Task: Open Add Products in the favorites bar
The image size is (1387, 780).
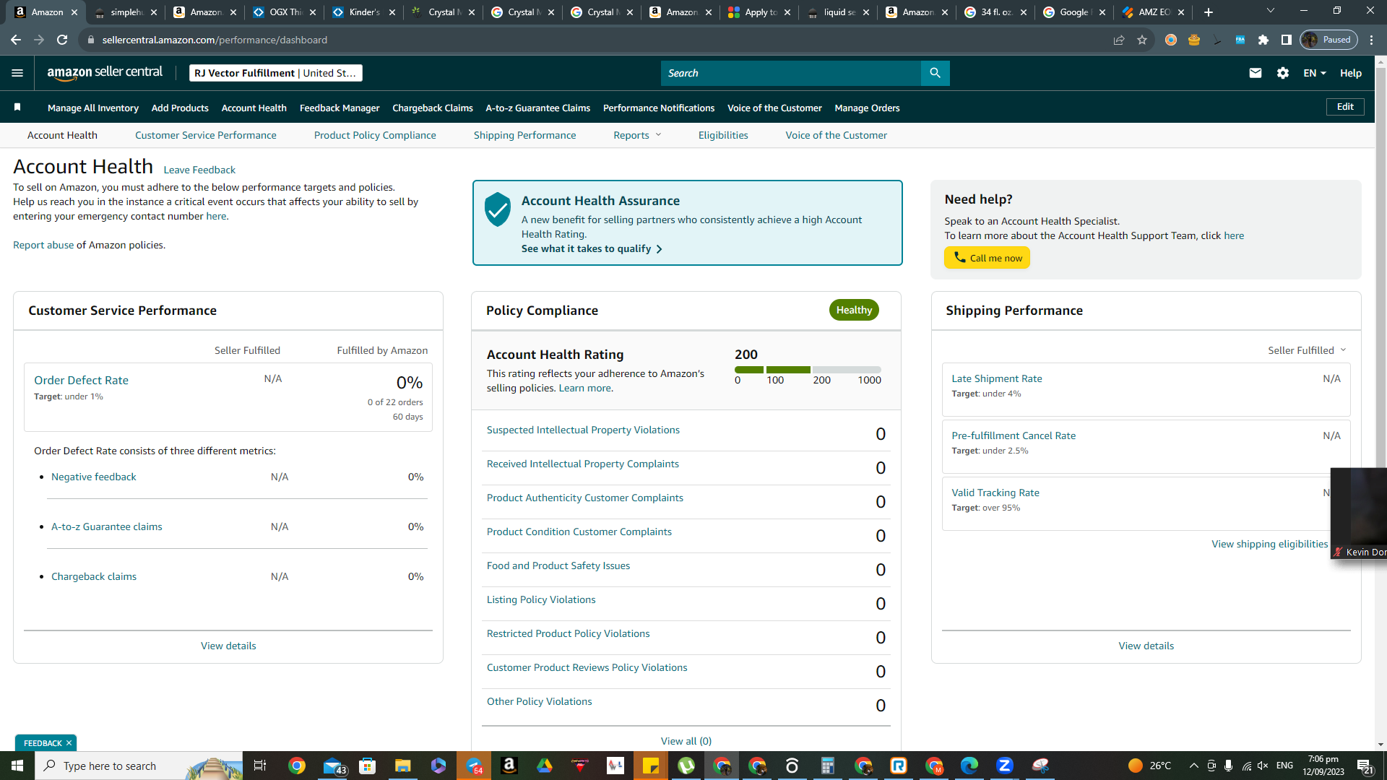Action: (180, 108)
